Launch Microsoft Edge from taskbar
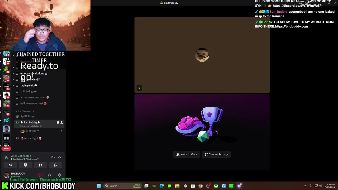Screen dimensions: 338x190 tap(162, 186)
